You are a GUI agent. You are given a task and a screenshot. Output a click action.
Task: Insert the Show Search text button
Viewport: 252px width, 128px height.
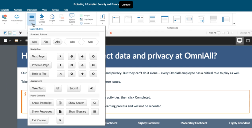pyautogui.click(x=76, y=103)
